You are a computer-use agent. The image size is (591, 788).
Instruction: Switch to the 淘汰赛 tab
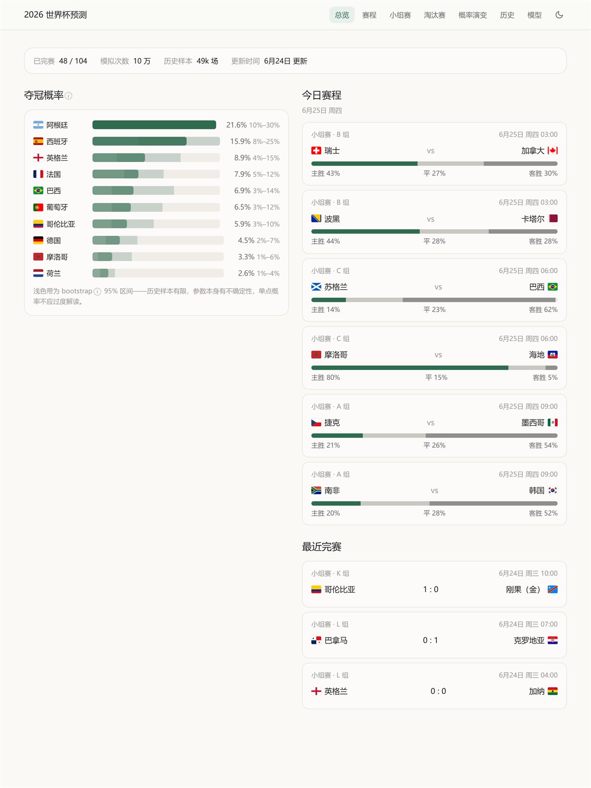434,15
